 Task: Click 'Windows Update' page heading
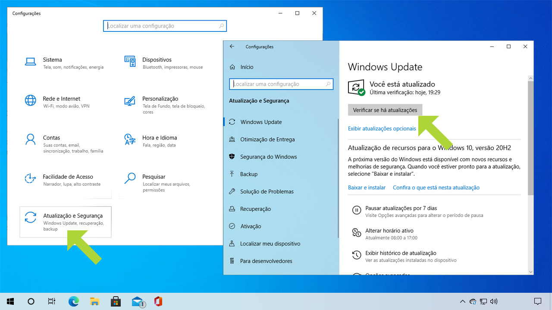click(x=385, y=67)
